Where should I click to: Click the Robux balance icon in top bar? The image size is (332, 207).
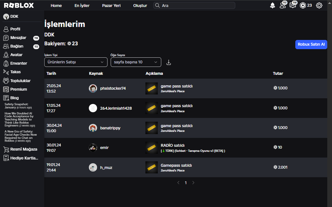point(303,5)
